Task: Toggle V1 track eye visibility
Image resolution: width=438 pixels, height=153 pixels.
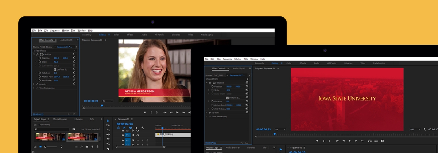Action: 137,135
